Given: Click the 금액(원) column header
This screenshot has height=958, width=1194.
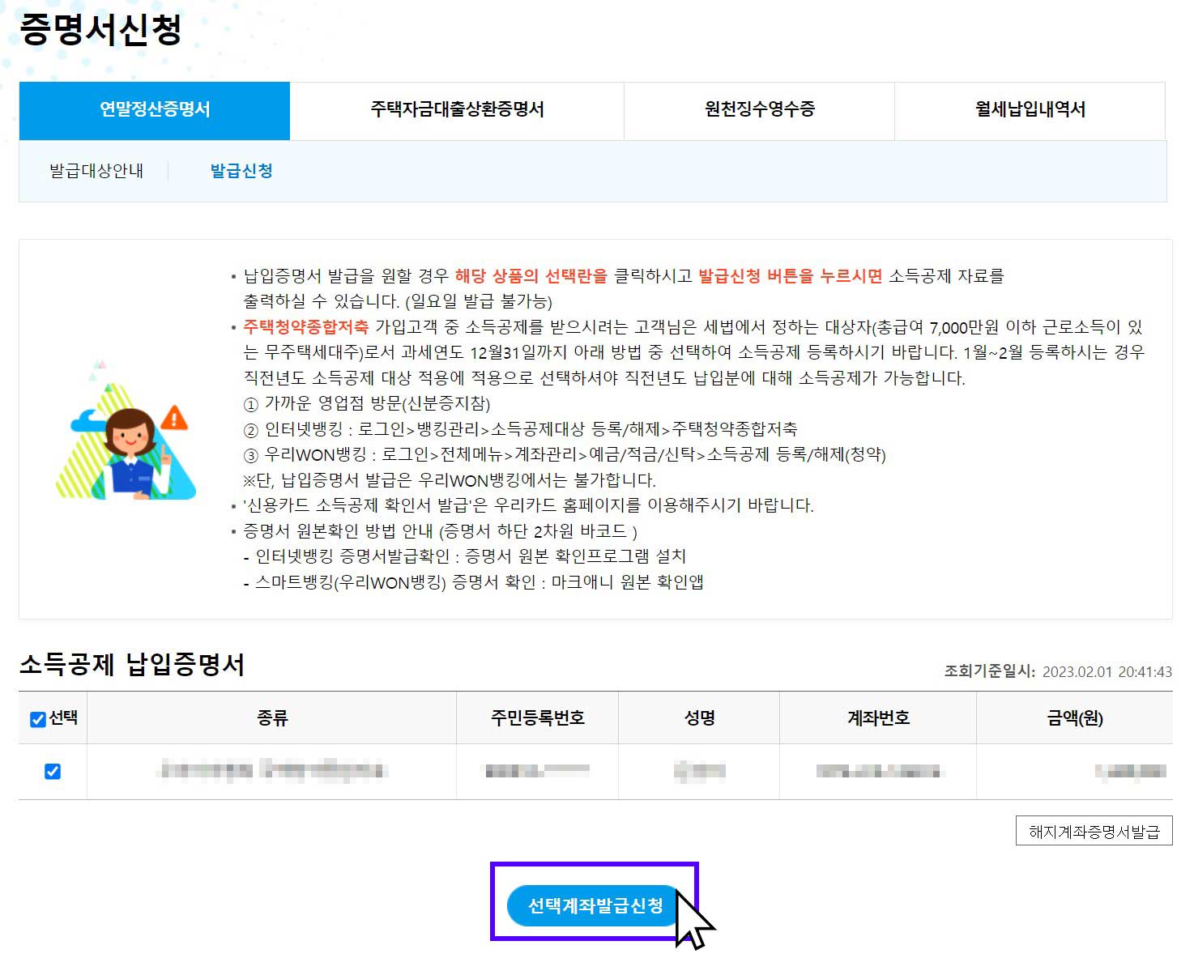Looking at the screenshot, I should coord(1077,717).
